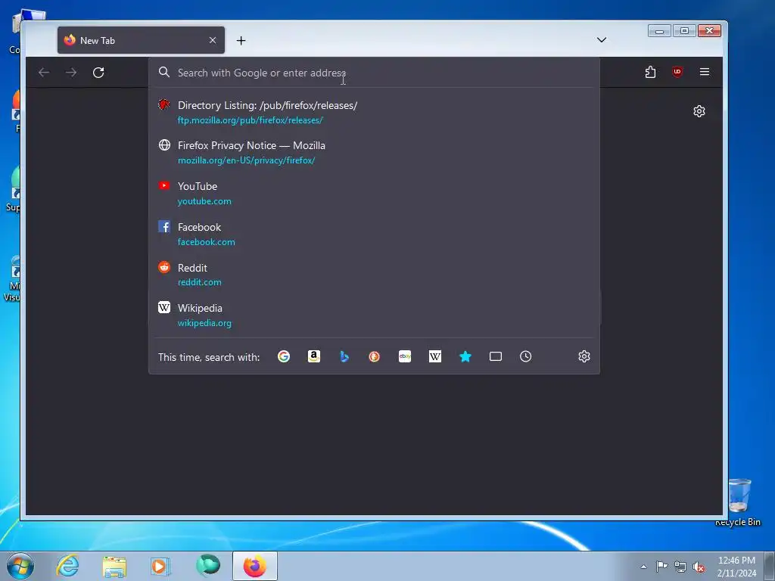
Task: Close the New Tab tab
Action: click(213, 40)
